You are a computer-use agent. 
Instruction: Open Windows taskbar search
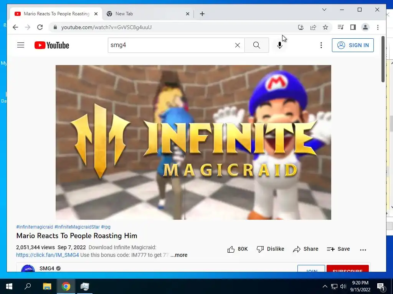[x=28, y=286]
